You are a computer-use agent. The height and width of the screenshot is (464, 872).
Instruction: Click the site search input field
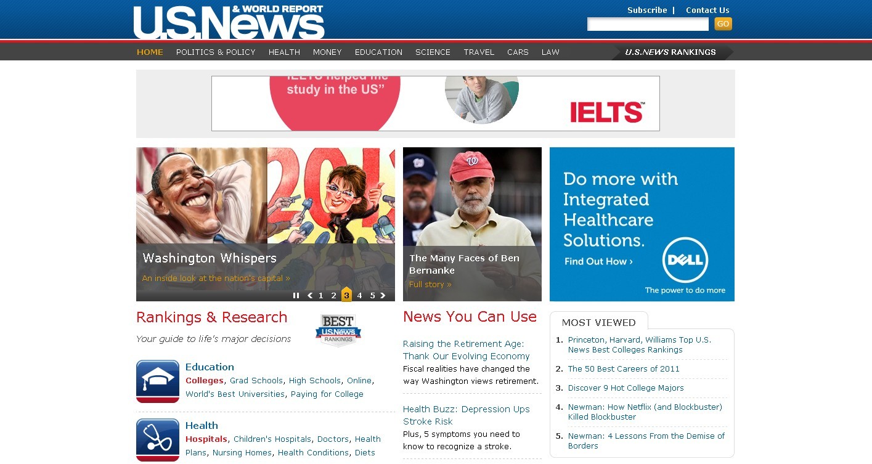(648, 24)
